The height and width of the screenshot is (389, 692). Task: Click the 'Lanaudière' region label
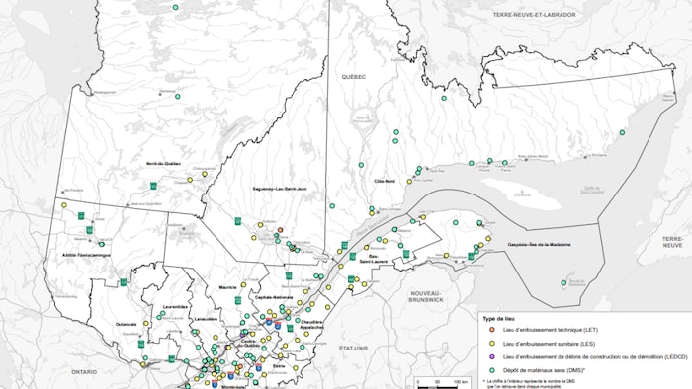click(206, 319)
